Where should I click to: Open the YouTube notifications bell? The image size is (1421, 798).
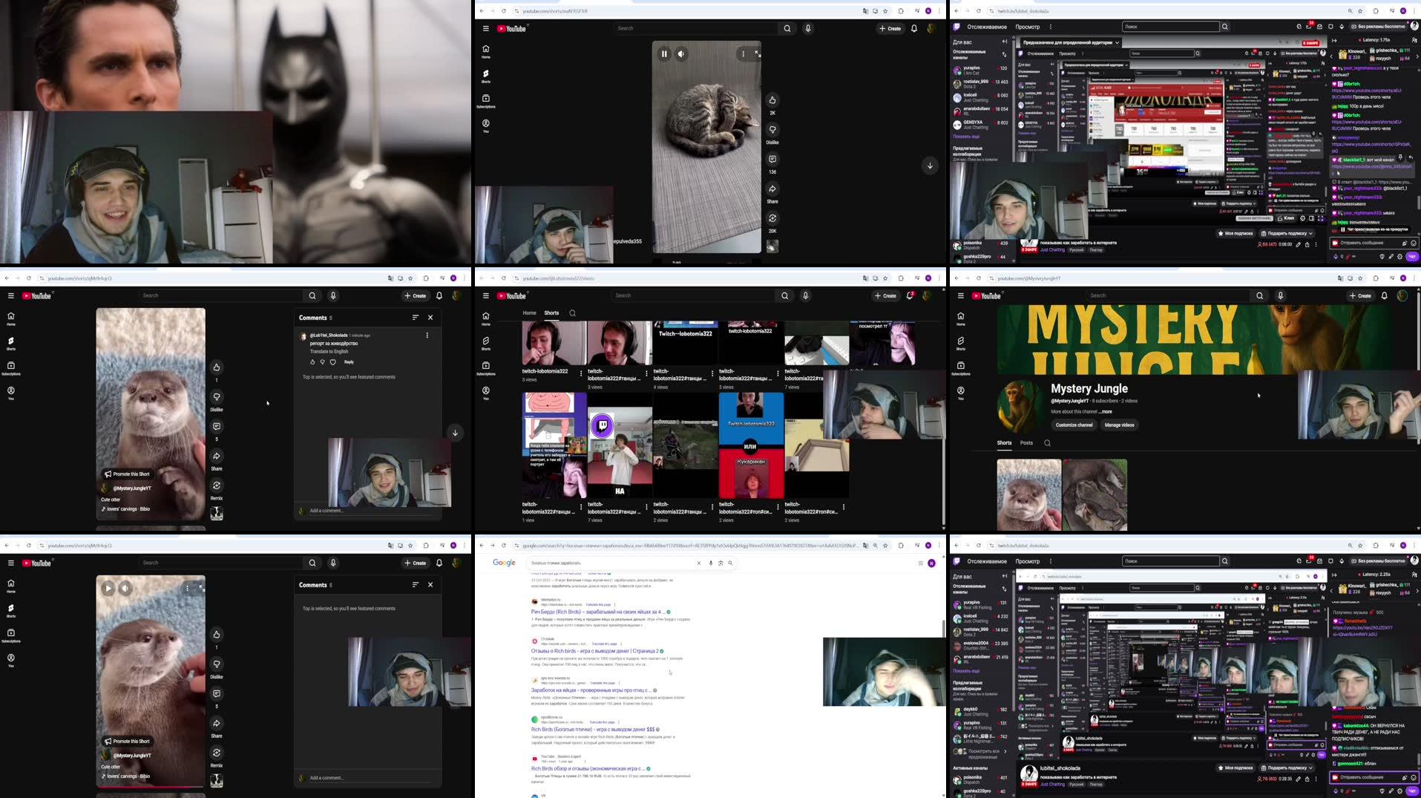pos(438,295)
